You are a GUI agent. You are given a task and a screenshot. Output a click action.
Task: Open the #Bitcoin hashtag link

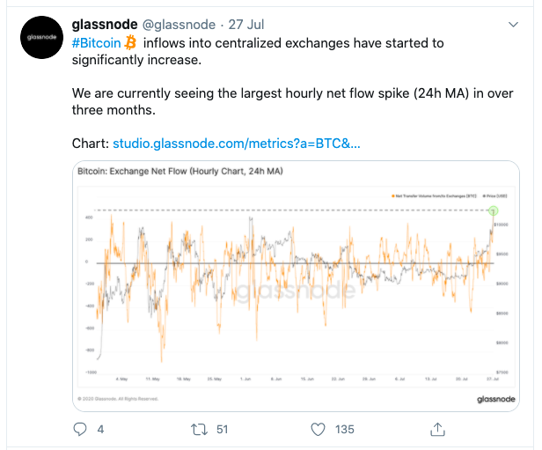coord(97,43)
